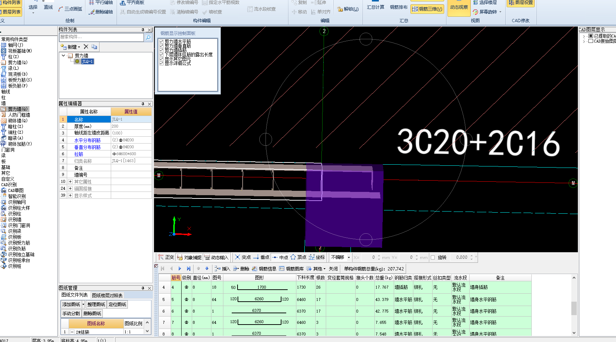Image resolution: width=616 pixels, height=342 pixels.
Task: Click the copy component icon beside delete
Action: click(94, 47)
